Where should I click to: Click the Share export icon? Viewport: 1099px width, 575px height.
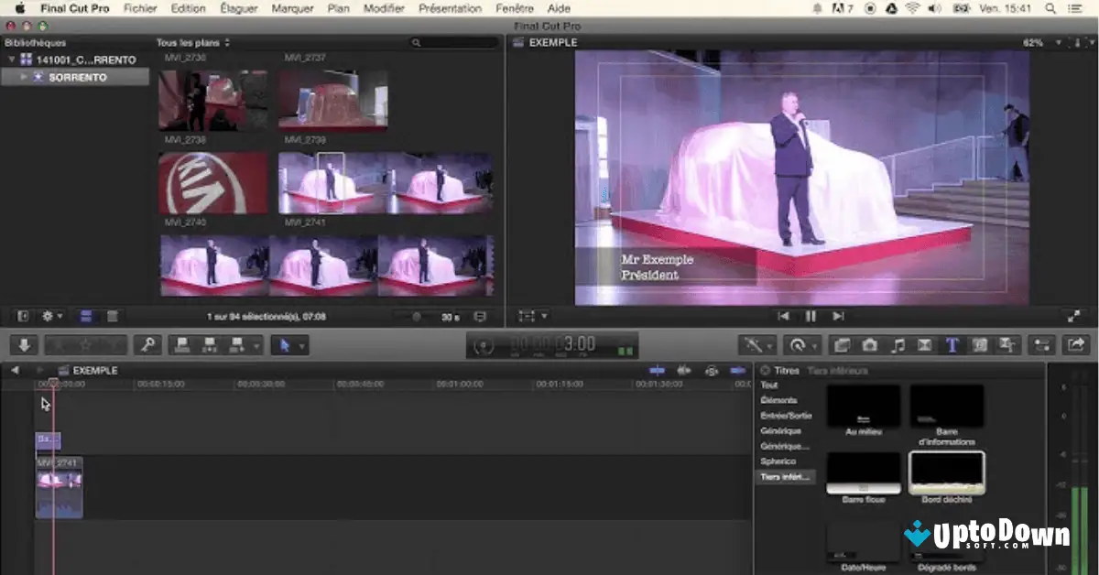pos(1074,344)
